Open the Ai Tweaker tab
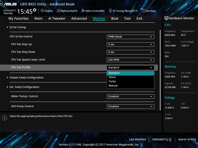Image resolution: width=198 pixels, height=148 pixels. pos(57,19)
